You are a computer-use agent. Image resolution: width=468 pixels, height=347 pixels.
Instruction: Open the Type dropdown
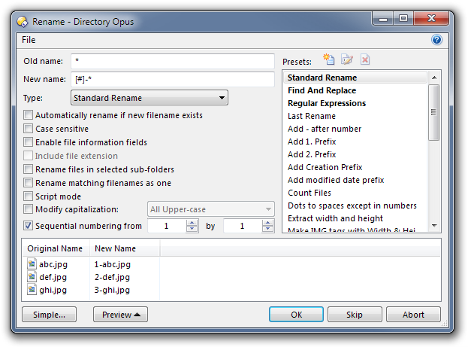tap(149, 98)
